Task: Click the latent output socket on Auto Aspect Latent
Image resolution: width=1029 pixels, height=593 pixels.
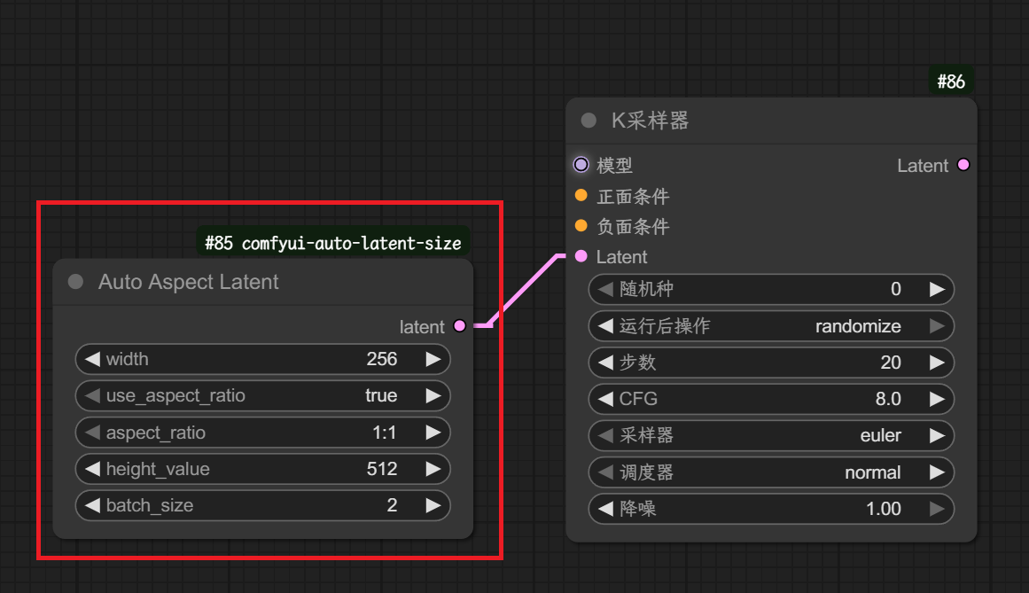Action: (x=460, y=325)
